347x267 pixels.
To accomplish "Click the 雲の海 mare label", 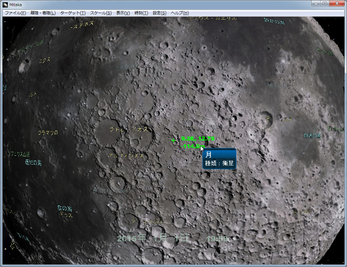I will click(65, 208).
